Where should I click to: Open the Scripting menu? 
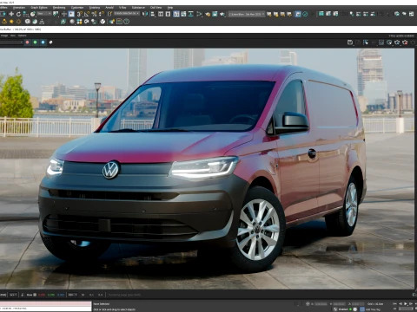[95, 7]
